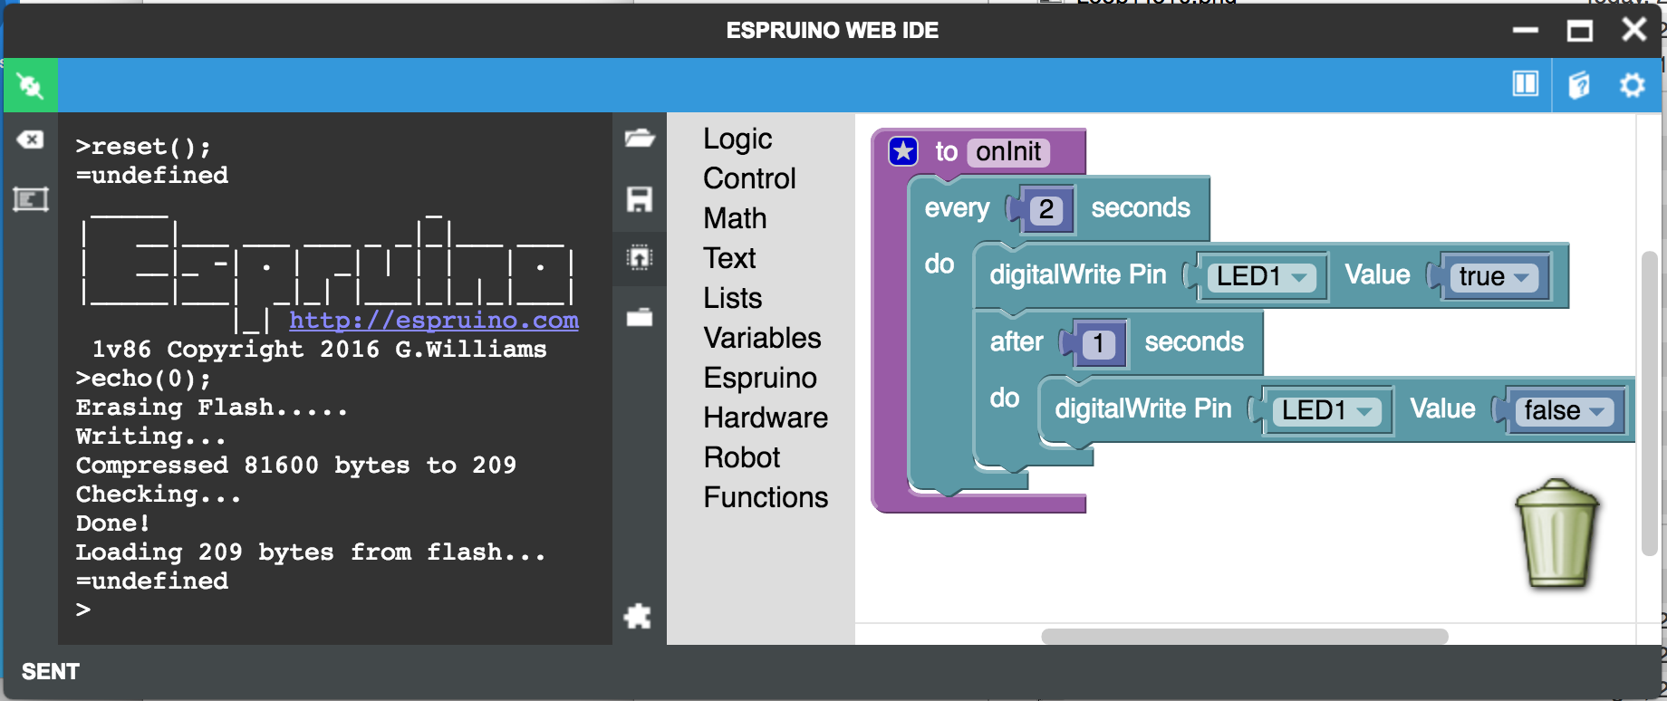The height and width of the screenshot is (701, 1667).
Task: Open the Text block category
Action: (x=729, y=258)
